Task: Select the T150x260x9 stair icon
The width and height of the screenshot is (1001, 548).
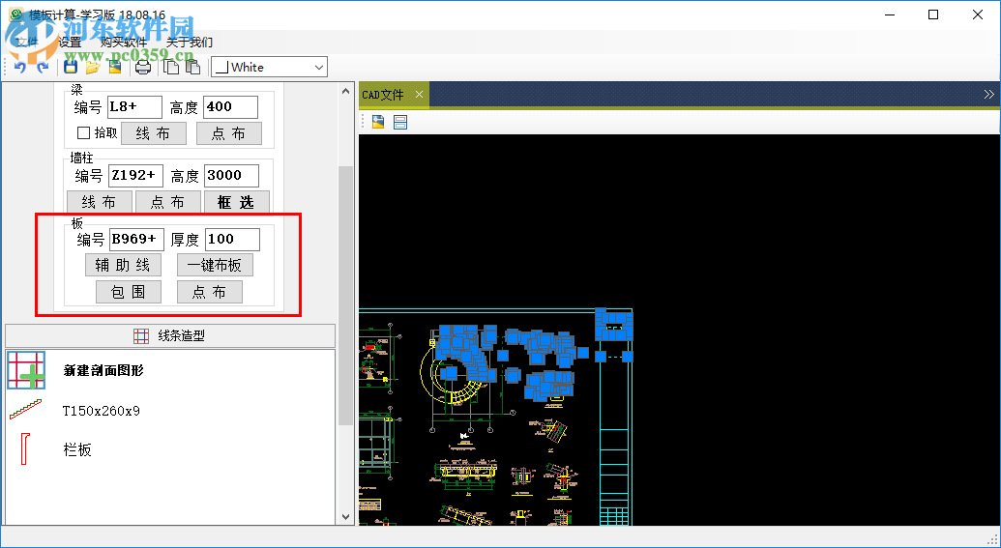Action: coord(25,410)
